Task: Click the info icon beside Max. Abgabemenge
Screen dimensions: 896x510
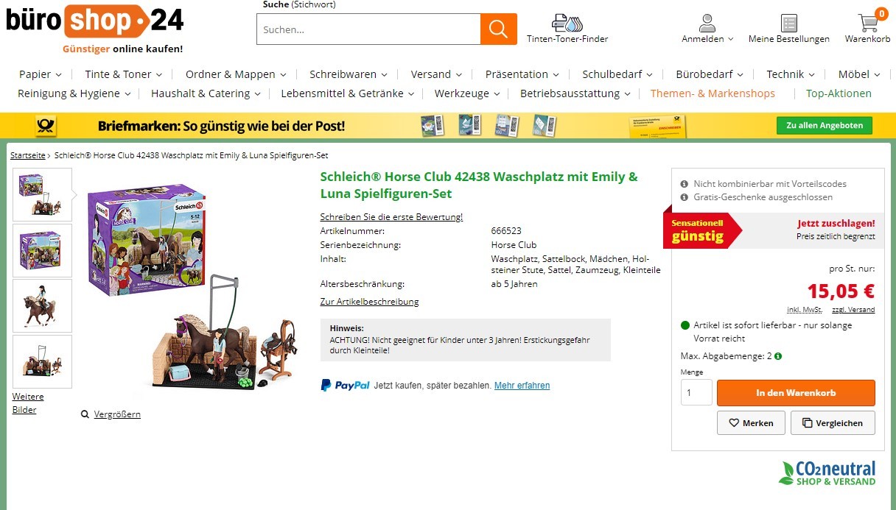Action: coord(778,356)
